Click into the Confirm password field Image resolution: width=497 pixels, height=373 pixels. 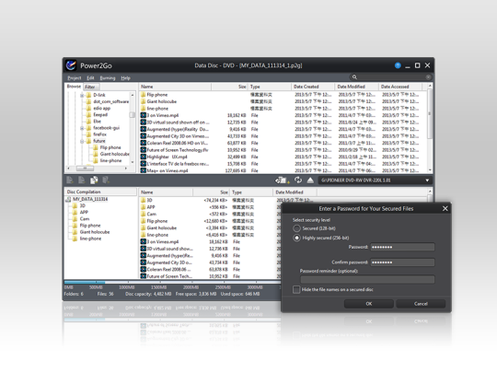pyautogui.click(x=402, y=262)
